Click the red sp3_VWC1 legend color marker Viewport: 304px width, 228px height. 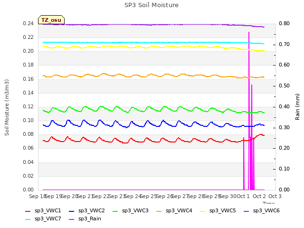tap(28, 211)
